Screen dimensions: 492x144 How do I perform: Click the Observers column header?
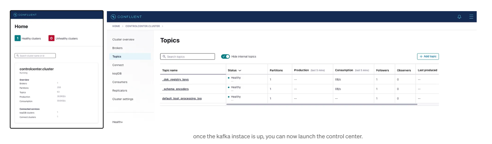pos(404,70)
